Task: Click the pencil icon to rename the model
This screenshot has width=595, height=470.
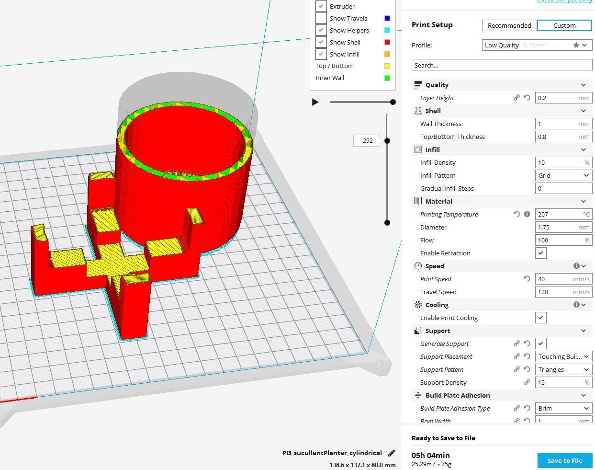Action: tap(392, 452)
